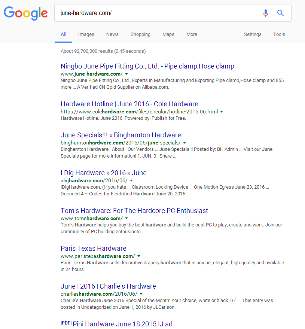Expand dropdown arrow next to www.june-hardware.com/
Screen dimensions: 305x329
pyautogui.click(x=126, y=74)
